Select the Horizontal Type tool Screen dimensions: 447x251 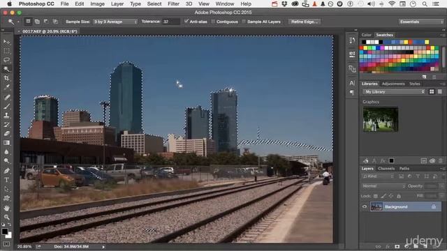click(x=6, y=180)
